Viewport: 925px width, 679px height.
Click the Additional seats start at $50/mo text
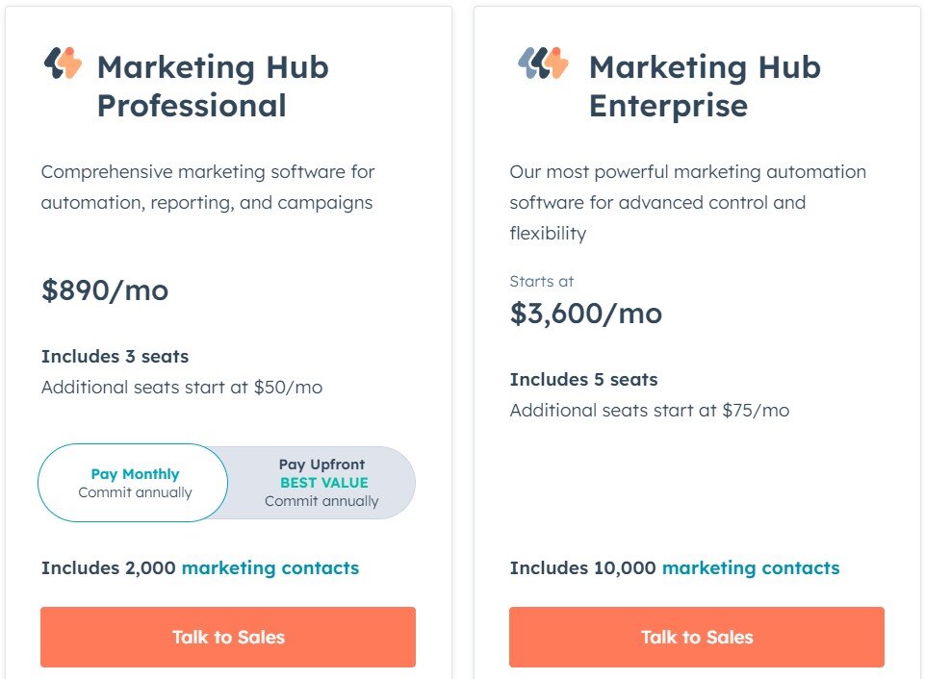tap(182, 387)
